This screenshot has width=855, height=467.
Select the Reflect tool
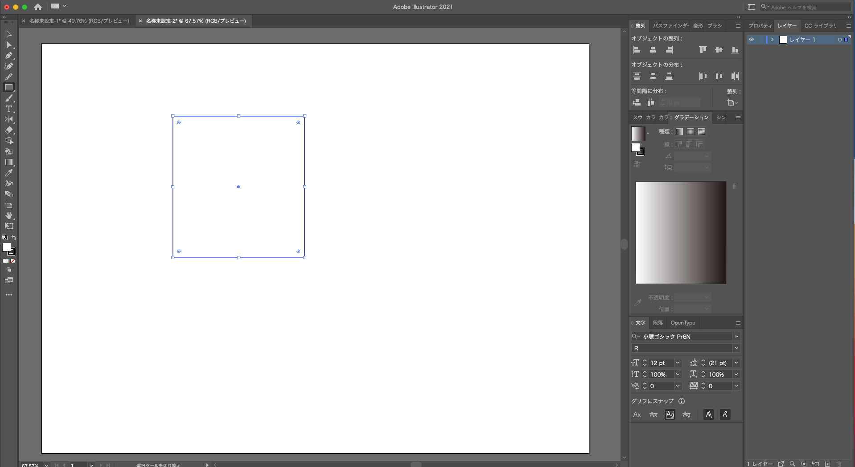pos(8,119)
